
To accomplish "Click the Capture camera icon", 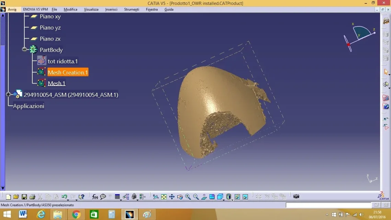I will click(x=296, y=197).
